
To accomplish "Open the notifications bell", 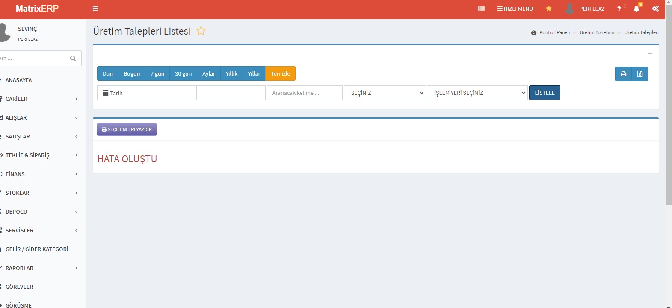I will pyautogui.click(x=636, y=9).
